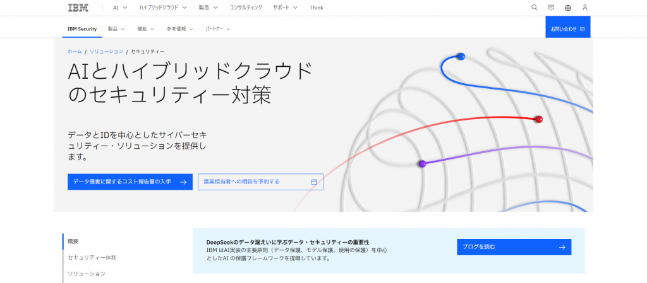
Task: Click the arrow icon on データ侵害 button
Action: pyautogui.click(x=184, y=182)
